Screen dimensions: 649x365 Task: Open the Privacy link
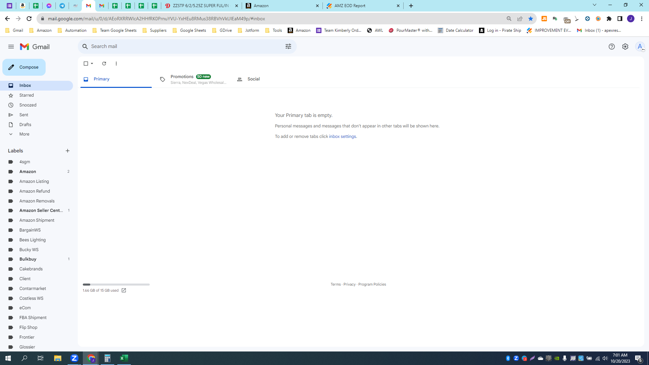click(350, 285)
